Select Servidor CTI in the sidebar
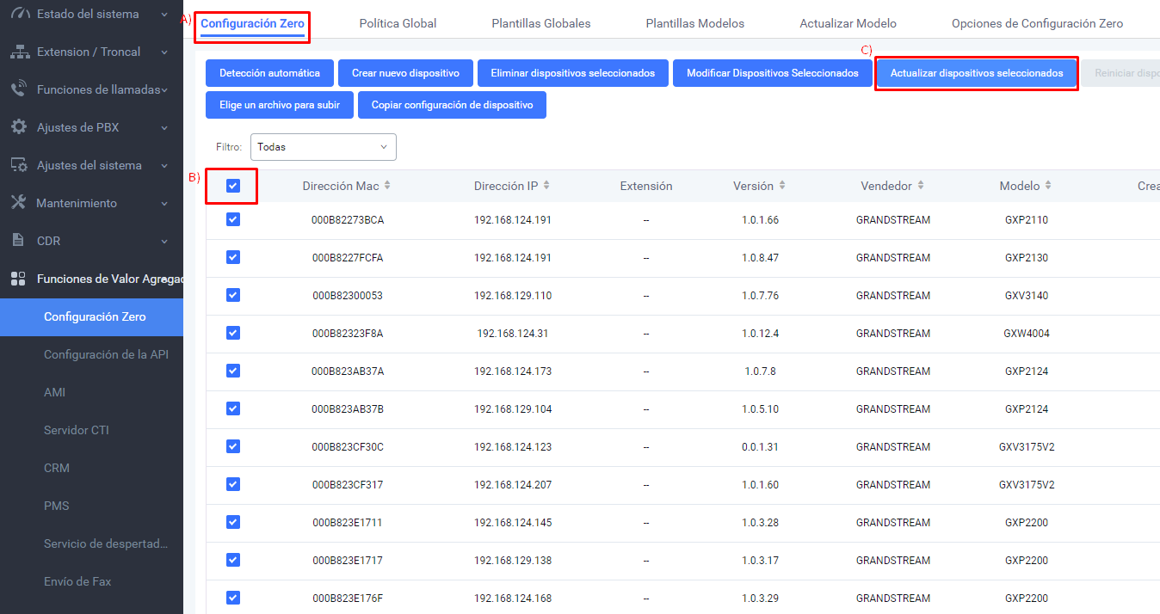This screenshot has height=614, width=1160. tap(77, 430)
